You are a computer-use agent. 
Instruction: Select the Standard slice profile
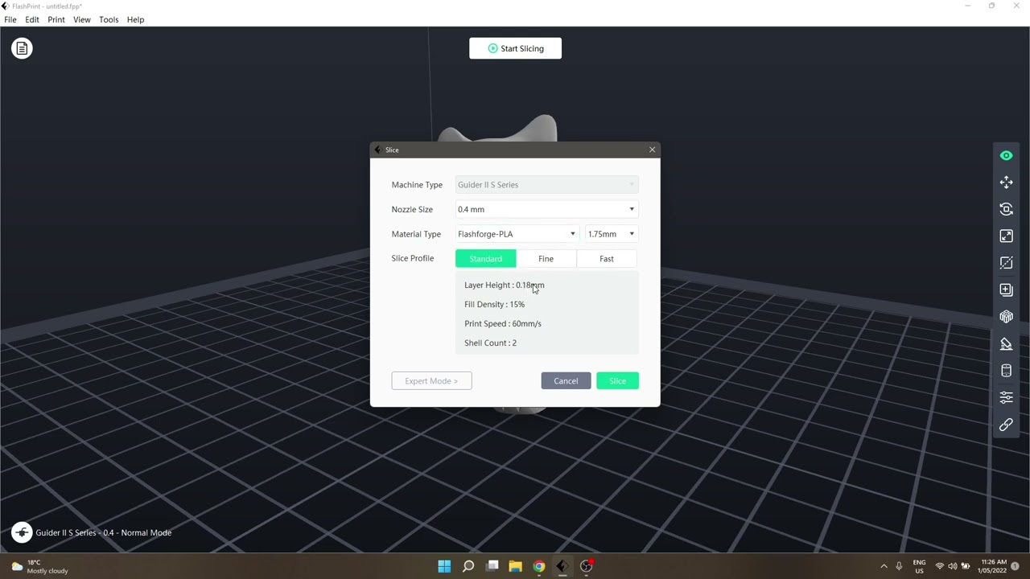coord(486,259)
